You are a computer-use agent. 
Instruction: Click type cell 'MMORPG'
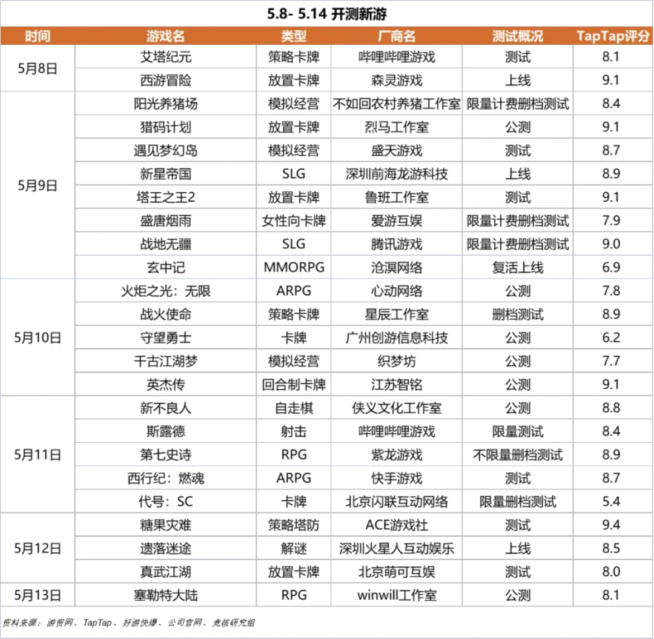294,267
